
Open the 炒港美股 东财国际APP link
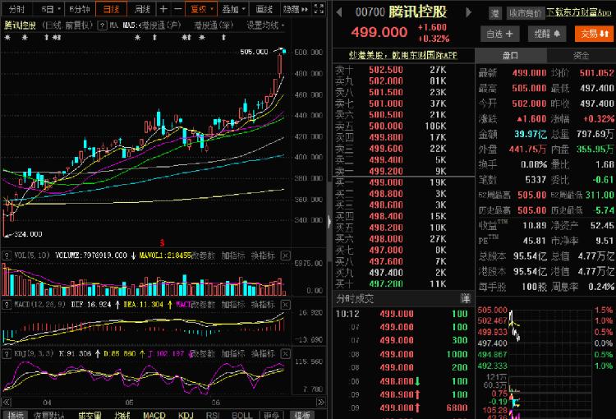[x=403, y=55]
